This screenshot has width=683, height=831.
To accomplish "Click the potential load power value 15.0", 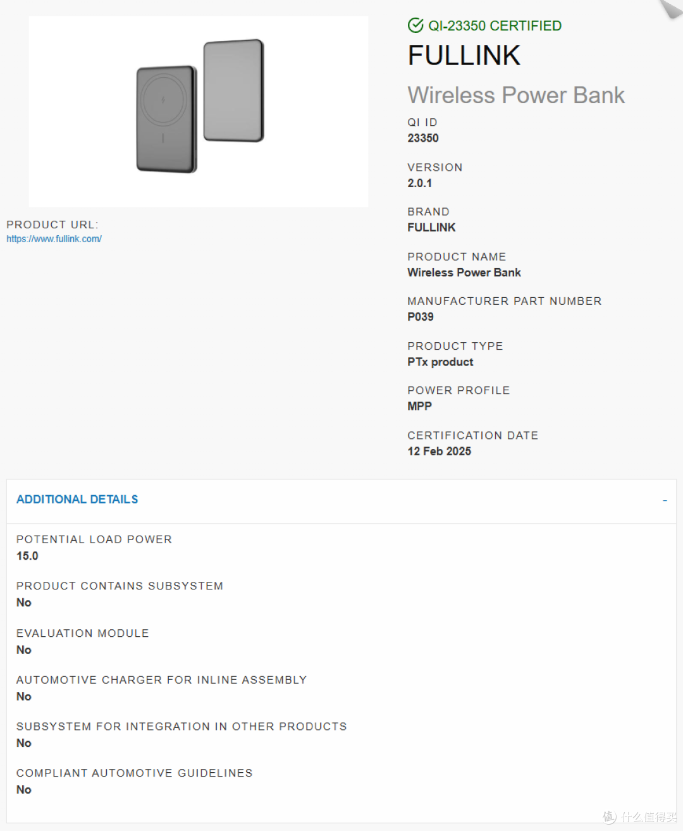I will point(27,556).
